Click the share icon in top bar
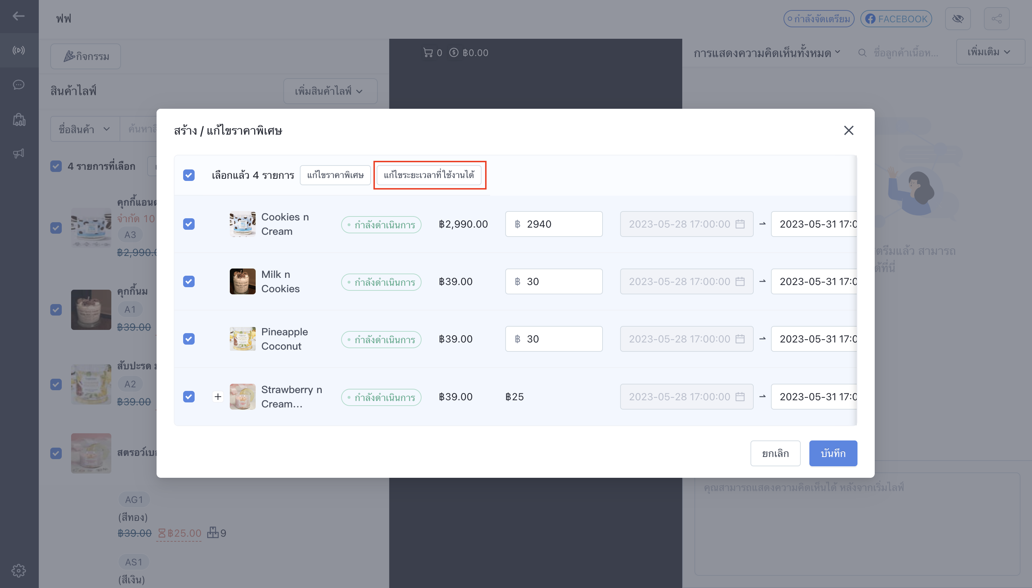 996,19
